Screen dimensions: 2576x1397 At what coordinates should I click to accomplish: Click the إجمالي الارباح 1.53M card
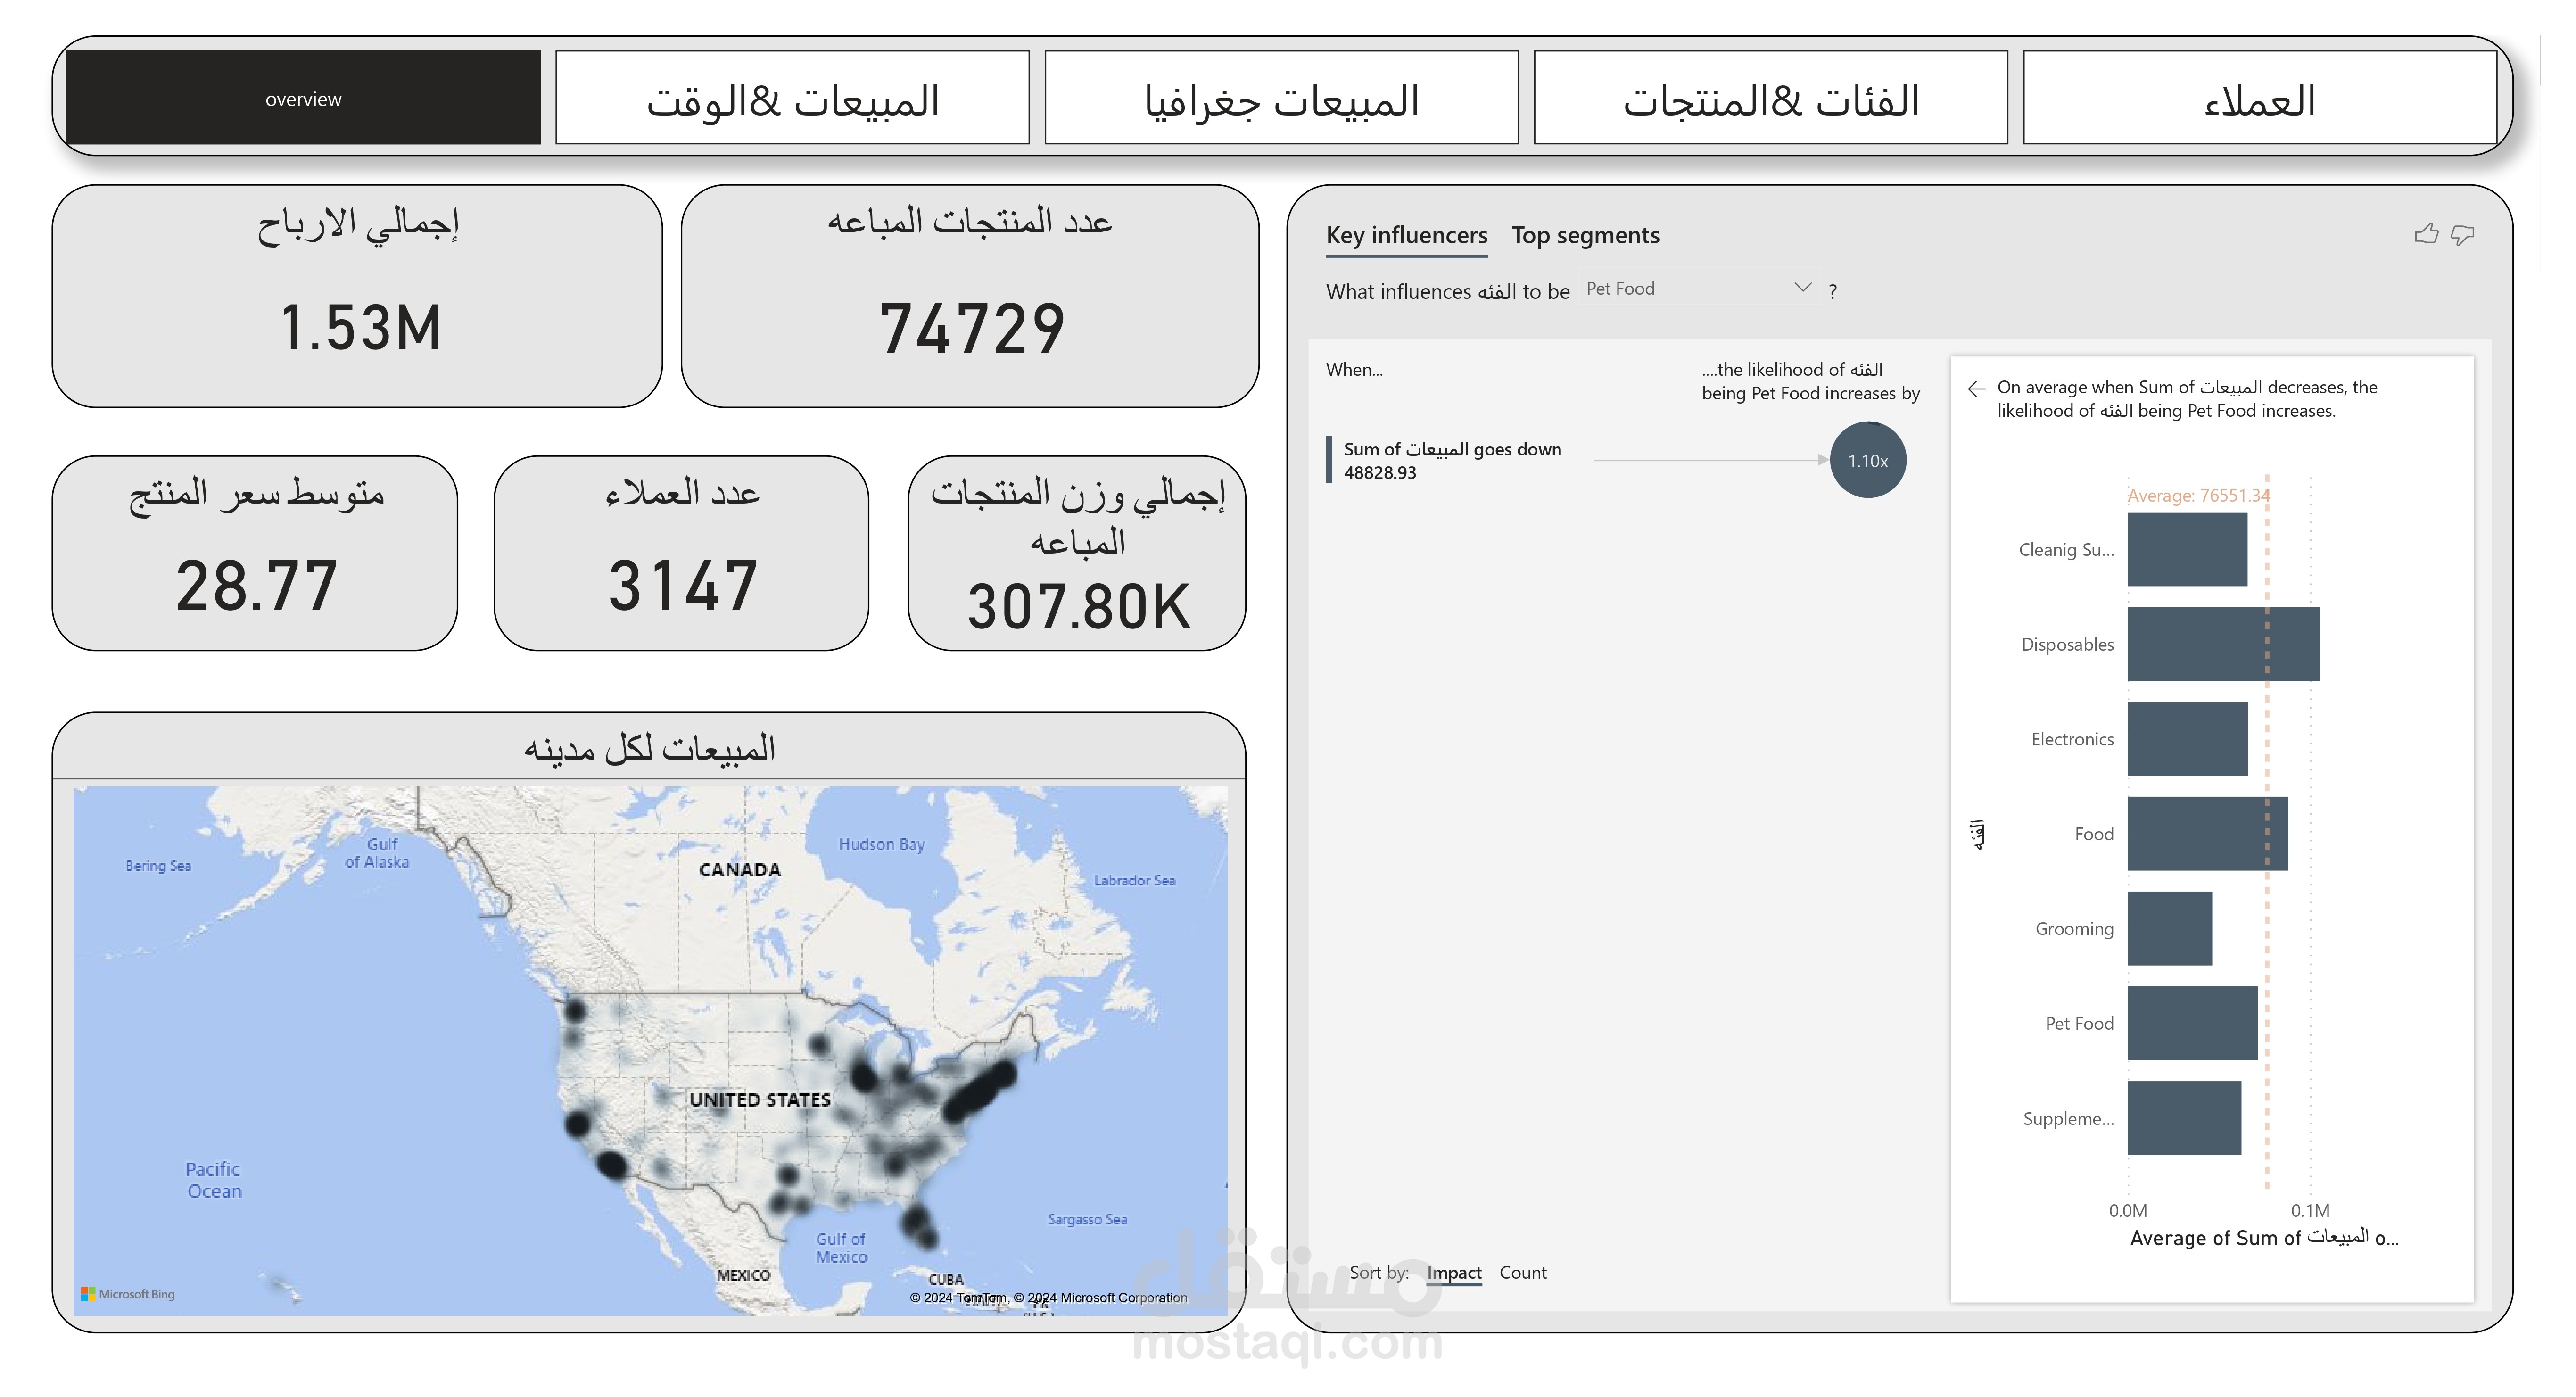[x=357, y=296]
